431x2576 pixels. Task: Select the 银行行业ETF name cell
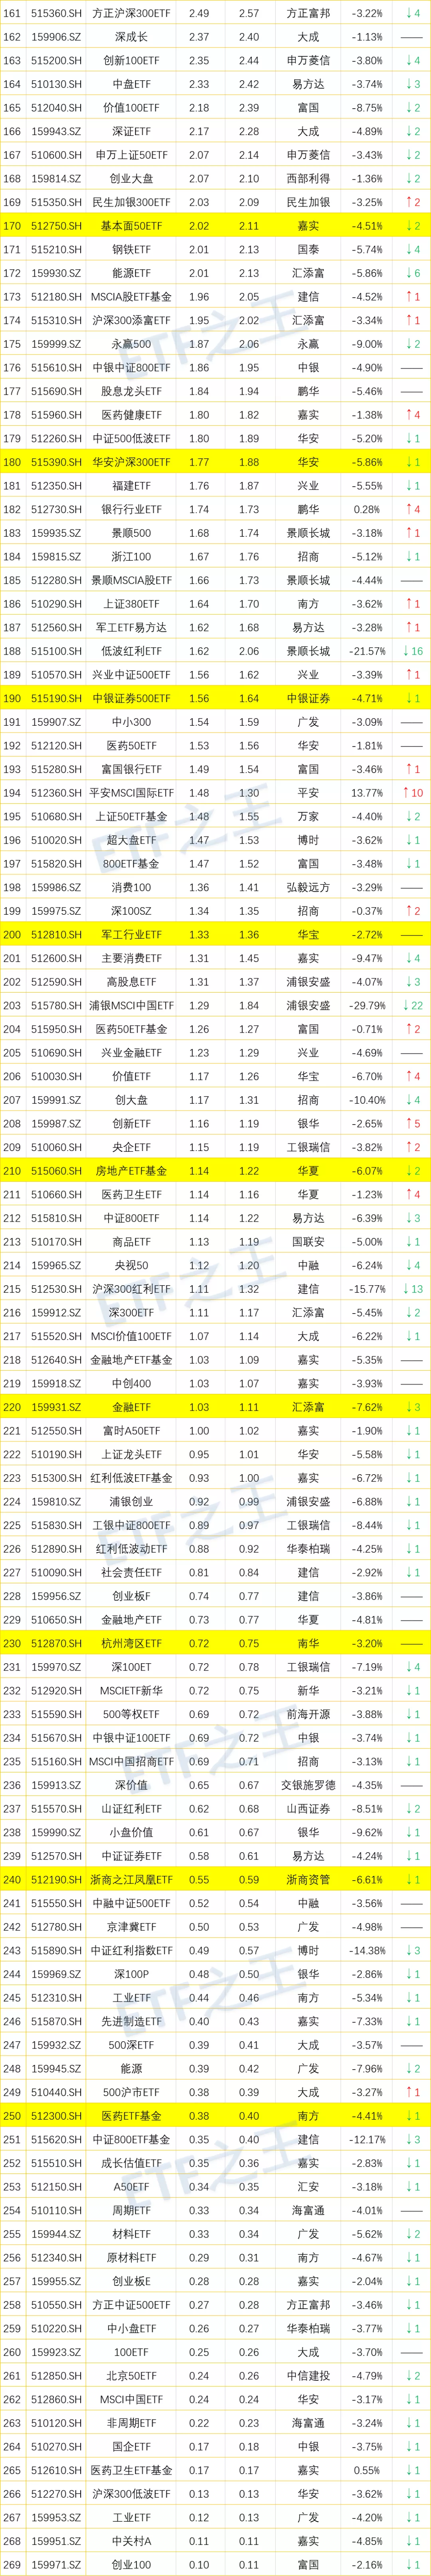click(131, 509)
